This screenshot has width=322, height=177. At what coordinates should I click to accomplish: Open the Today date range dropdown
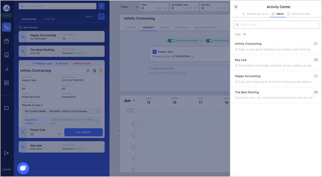pyautogui.click(x=129, y=7)
